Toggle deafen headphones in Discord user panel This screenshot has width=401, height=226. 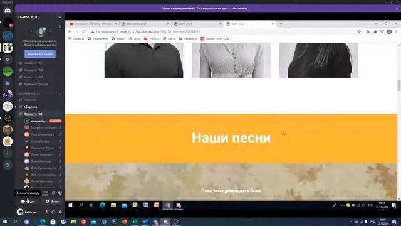point(53,212)
